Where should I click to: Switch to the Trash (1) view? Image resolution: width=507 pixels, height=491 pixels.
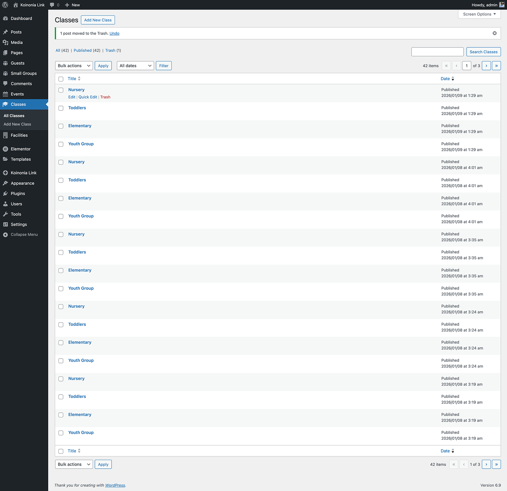[x=110, y=50]
